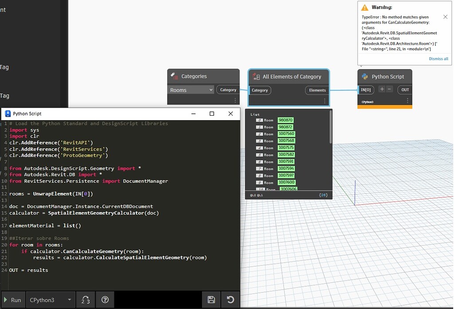Revert the script with the undo arrow icon
The height and width of the screenshot is (309, 454).
230,300
